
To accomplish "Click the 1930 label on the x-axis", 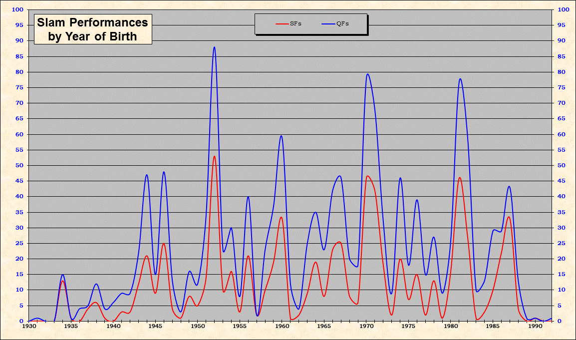I will click(x=29, y=326).
